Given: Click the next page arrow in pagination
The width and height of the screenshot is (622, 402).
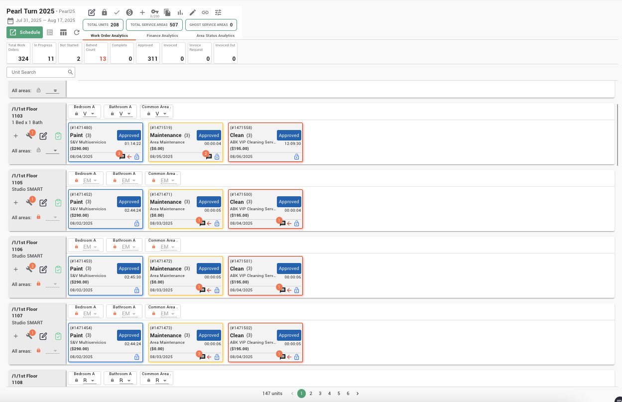Looking at the screenshot, I should pyautogui.click(x=358, y=394).
